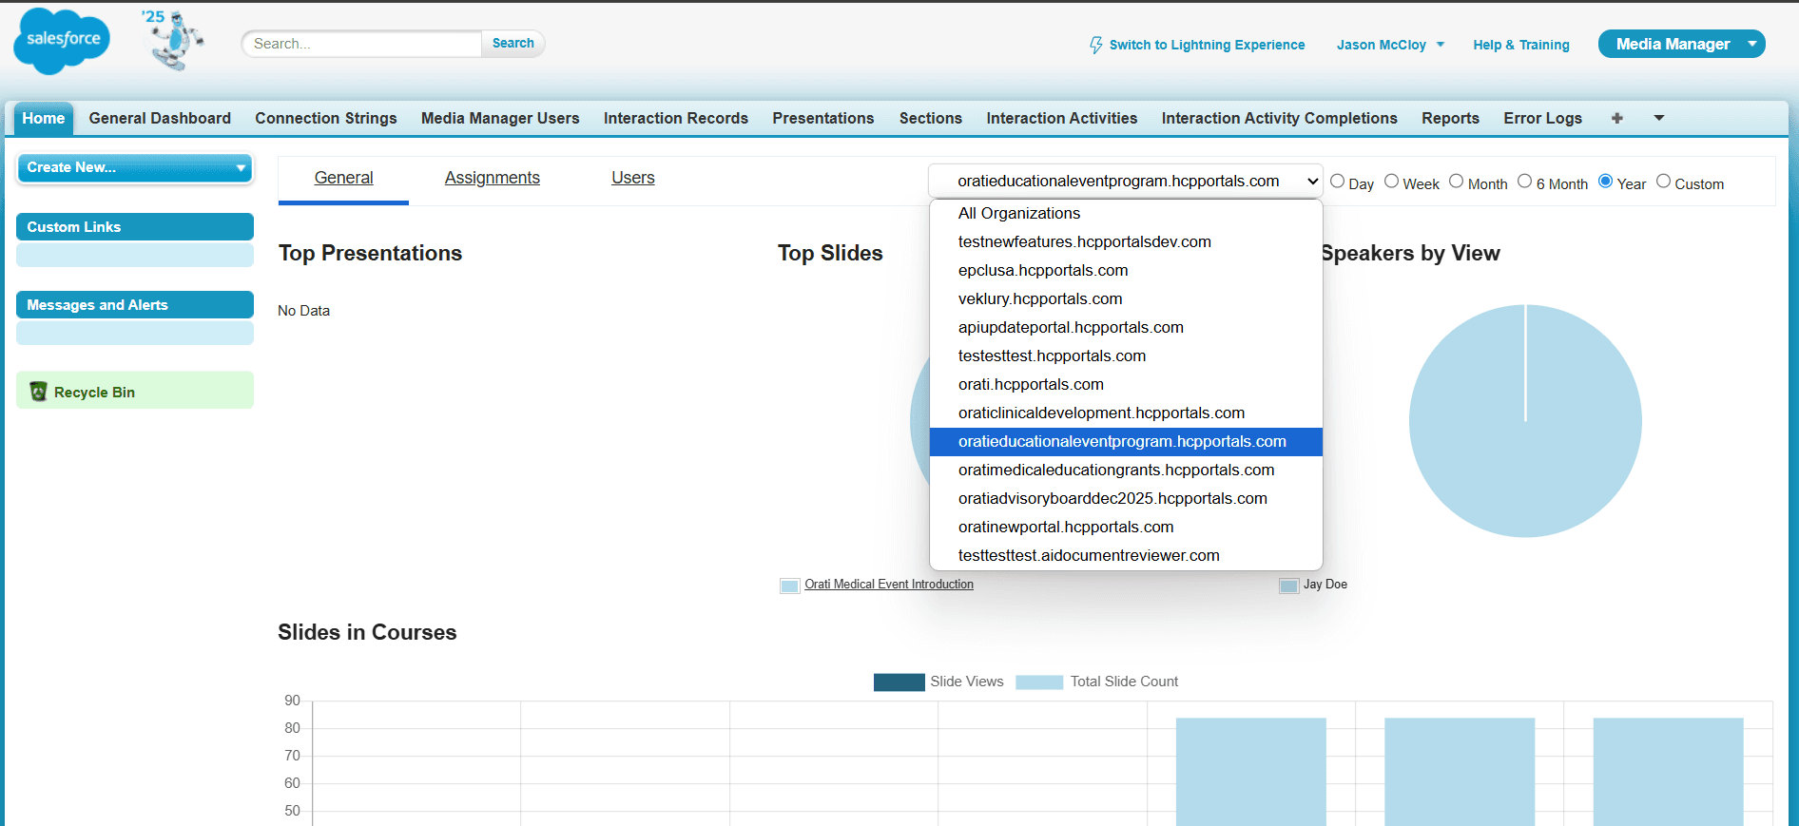Click the Jay Doe legend swatch
This screenshot has width=1799, height=826.
[x=1288, y=586]
